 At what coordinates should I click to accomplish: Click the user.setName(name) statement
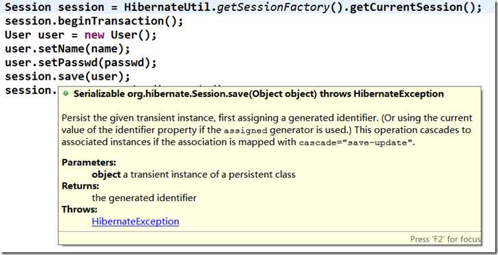tap(68, 49)
